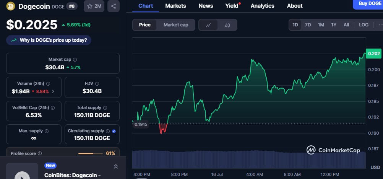Click the CoinBites: Dogecoin title link

(x=73, y=175)
